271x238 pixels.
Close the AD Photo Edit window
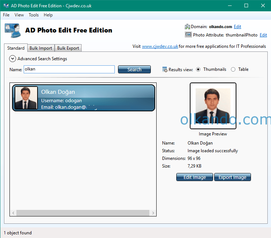pyautogui.click(x=263, y=5)
